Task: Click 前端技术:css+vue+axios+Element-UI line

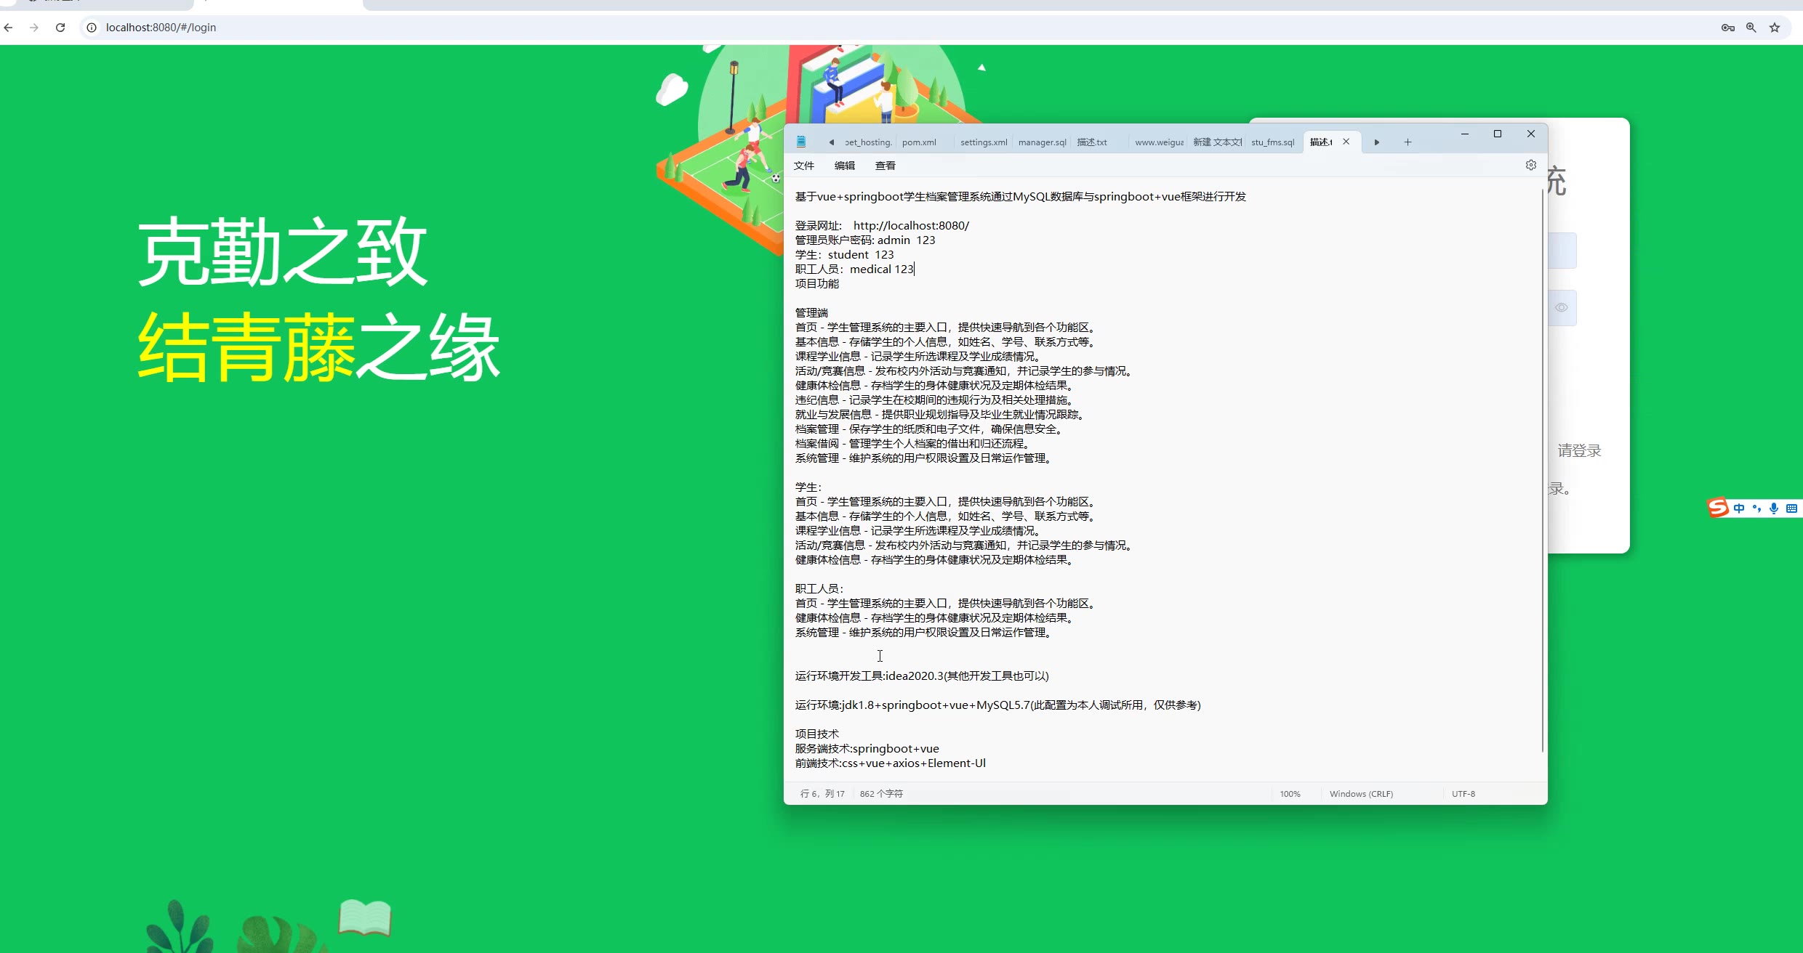Action: [x=891, y=763]
